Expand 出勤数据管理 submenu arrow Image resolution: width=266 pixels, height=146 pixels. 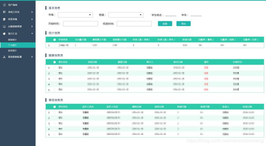32,27
